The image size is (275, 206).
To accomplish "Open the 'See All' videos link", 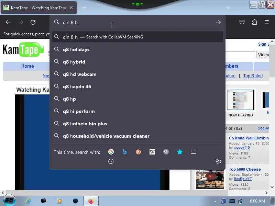I will (x=263, y=128).
